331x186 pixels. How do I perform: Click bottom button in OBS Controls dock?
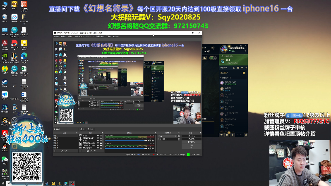click(x=192, y=148)
